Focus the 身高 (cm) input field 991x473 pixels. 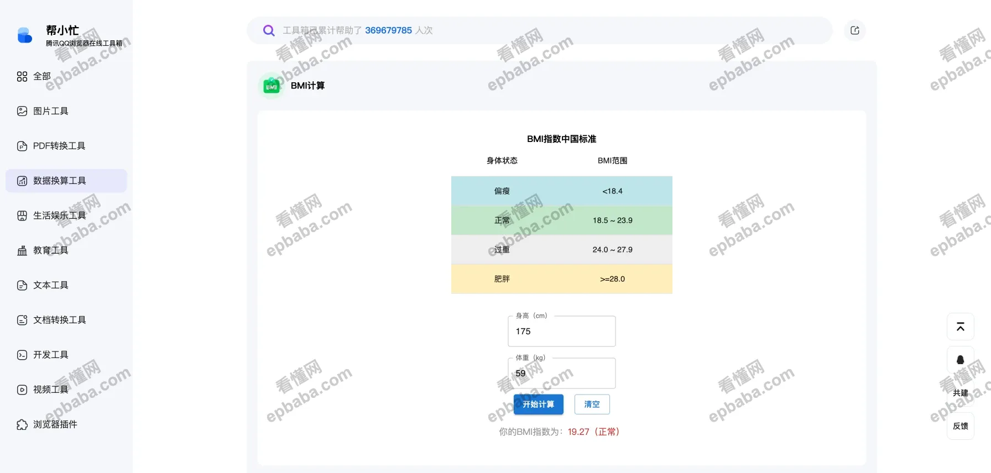coord(562,332)
